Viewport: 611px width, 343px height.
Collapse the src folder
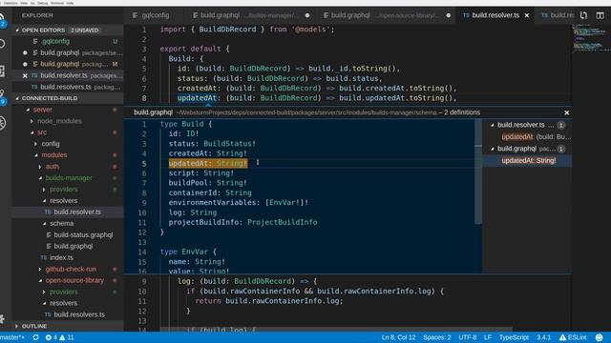[32, 132]
